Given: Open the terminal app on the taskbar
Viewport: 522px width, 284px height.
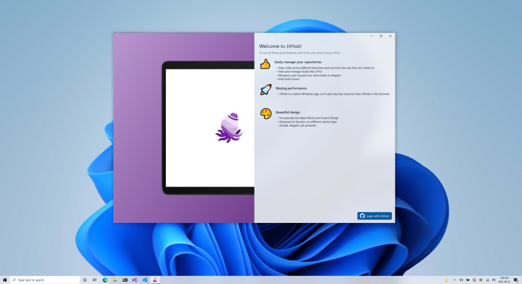Looking at the screenshot, I should point(125,280).
